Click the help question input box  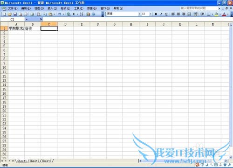tap(199, 8)
